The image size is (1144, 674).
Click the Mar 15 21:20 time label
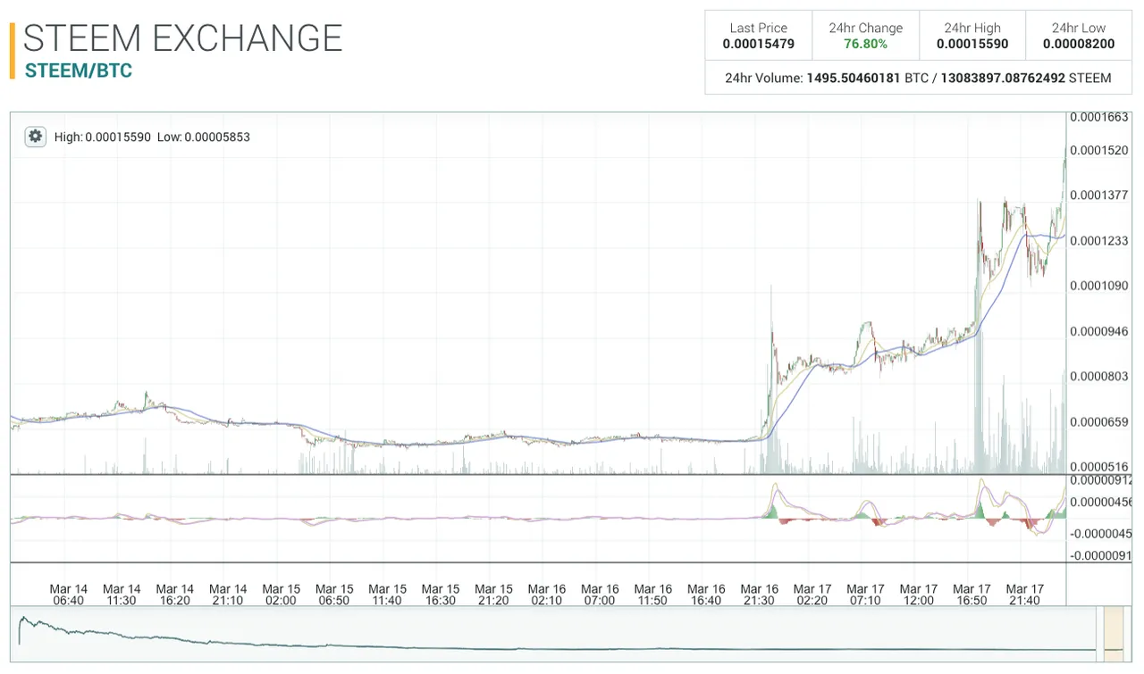(x=494, y=595)
